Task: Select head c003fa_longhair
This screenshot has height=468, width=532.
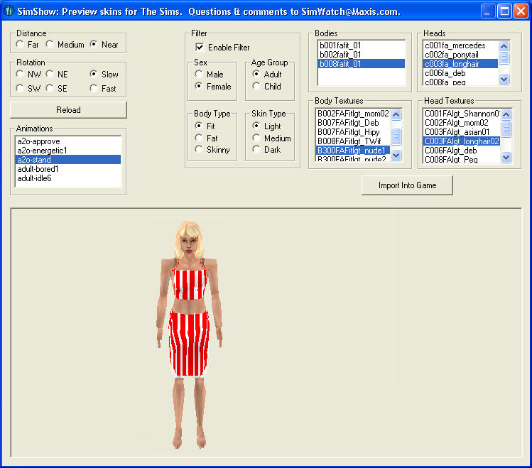Action: pyautogui.click(x=461, y=64)
